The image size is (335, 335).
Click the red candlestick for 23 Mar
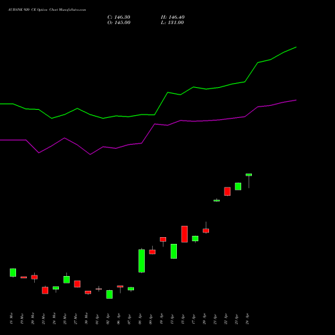pyautogui.click(x=45, y=290)
